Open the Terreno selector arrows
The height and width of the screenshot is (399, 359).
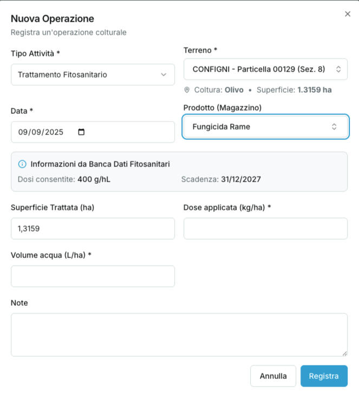point(338,69)
